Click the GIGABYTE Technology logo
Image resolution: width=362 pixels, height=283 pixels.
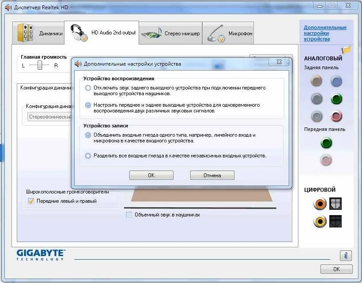(41, 255)
